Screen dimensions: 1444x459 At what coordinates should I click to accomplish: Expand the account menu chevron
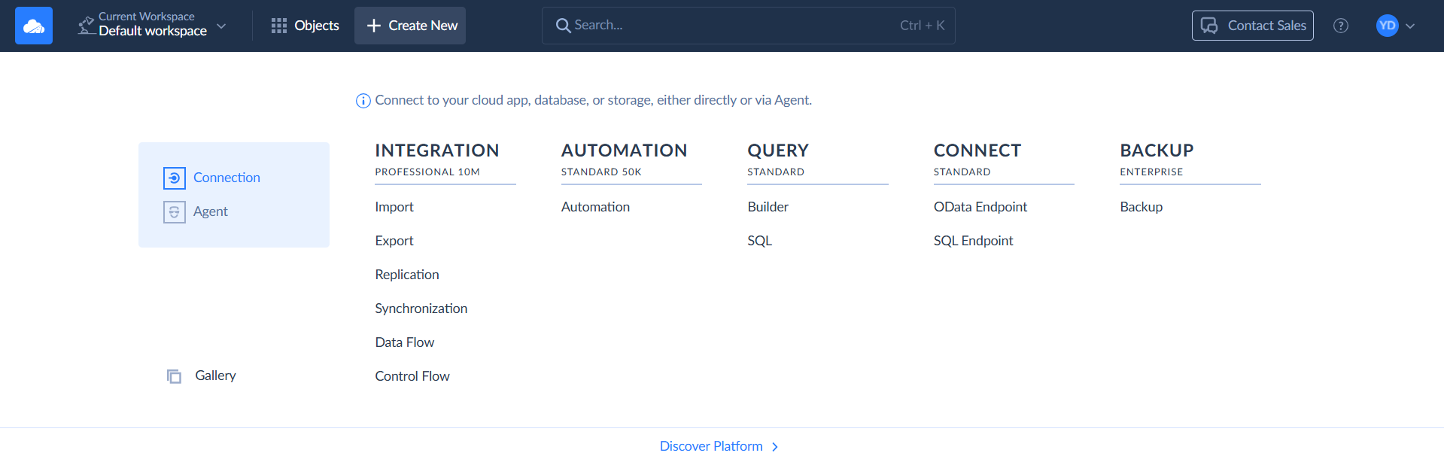pyautogui.click(x=1410, y=26)
